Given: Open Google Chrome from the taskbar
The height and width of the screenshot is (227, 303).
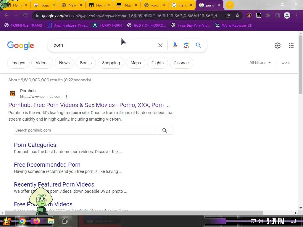Looking at the screenshot, I should point(22,221).
